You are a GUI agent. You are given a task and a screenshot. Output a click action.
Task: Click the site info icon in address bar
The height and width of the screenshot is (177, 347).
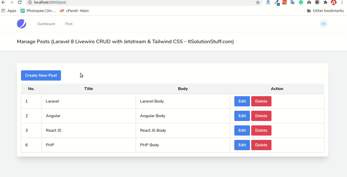pos(30,3)
